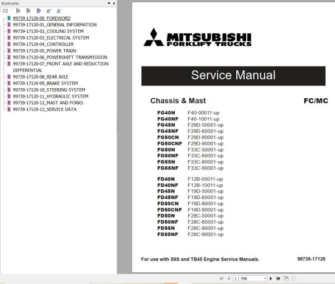335x284 pixels.
Task: Click the second bookmark flag toolbar icon
Action: pyautogui.click(x=28, y=11)
